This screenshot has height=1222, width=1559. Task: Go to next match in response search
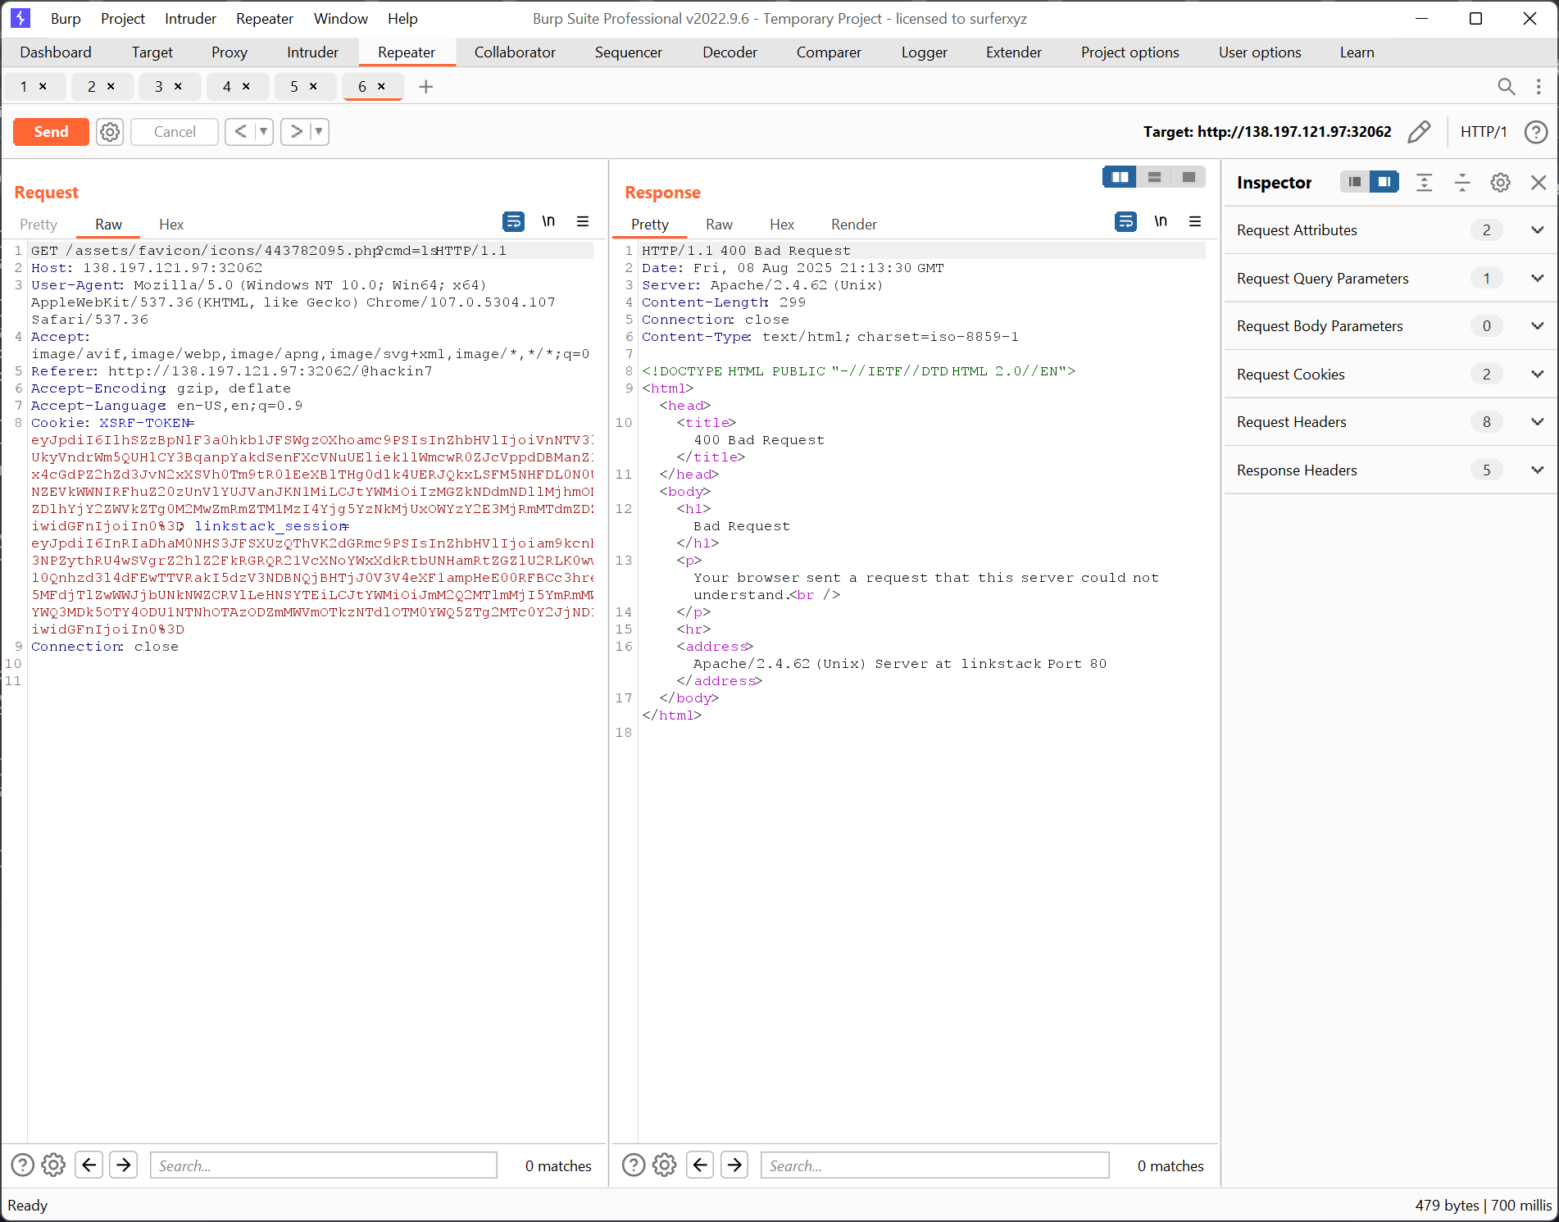tap(735, 1165)
